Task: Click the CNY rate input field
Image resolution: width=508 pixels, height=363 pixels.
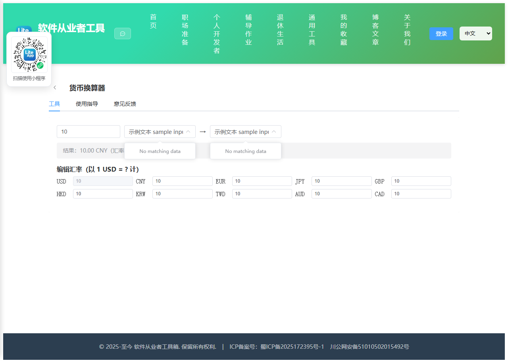Action: point(183,181)
